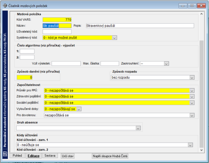Open the Kód účtování - zam. 1 dropdown

coord(190,145)
